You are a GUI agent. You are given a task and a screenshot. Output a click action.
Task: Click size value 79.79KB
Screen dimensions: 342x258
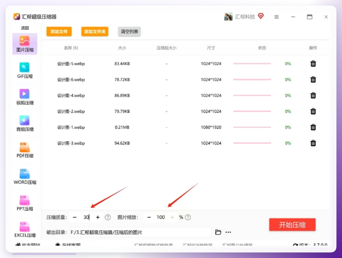tap(122, 111)
